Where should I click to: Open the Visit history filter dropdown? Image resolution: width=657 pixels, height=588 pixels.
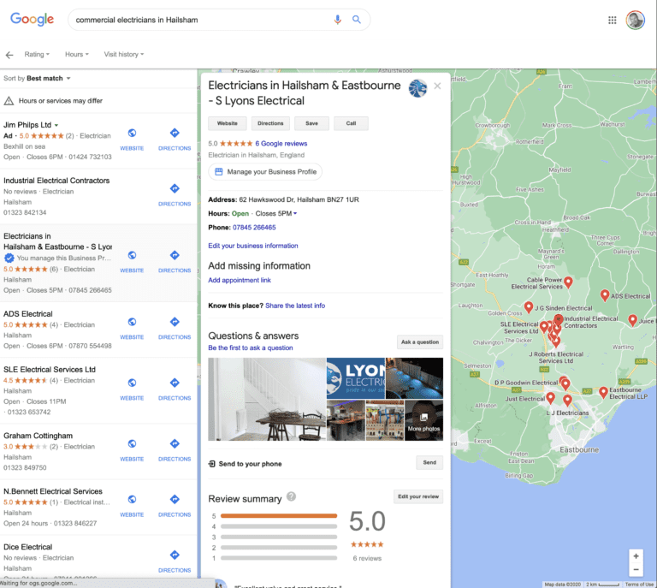click(x=124, y=54)
